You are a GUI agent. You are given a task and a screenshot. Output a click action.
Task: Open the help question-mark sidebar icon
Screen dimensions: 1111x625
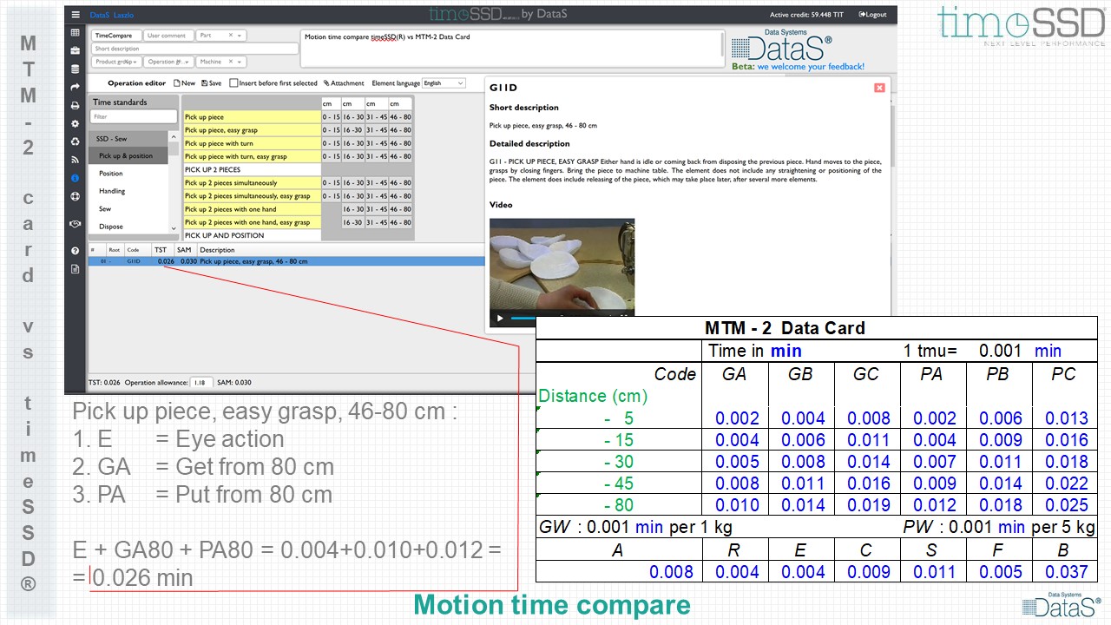[76, 251]
